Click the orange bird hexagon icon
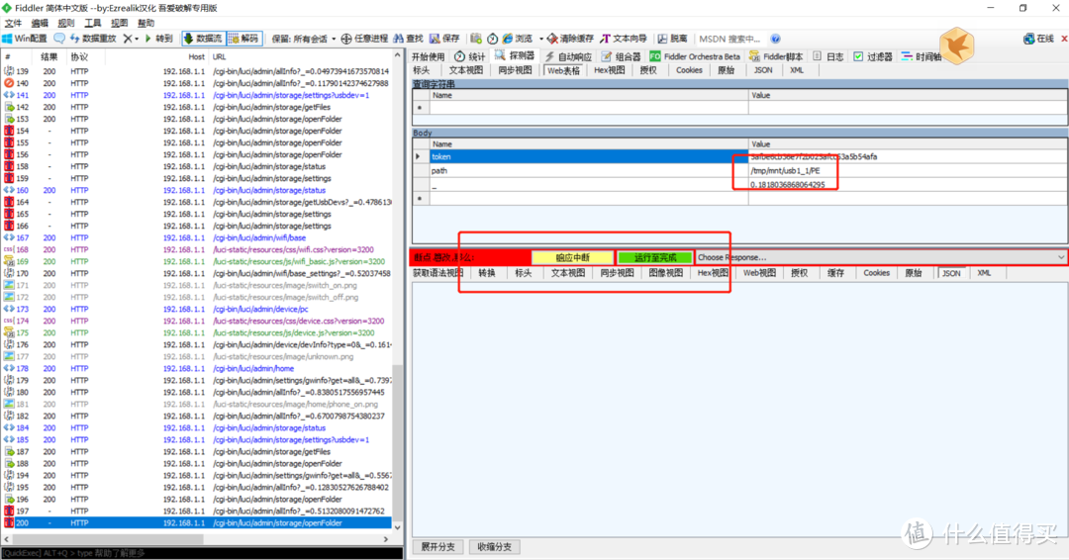The height and width of the screenshot is (560, 1069). pos(957,46)
